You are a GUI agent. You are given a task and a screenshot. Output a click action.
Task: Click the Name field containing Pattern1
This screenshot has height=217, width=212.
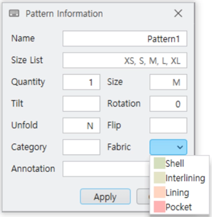coord(125,39)
